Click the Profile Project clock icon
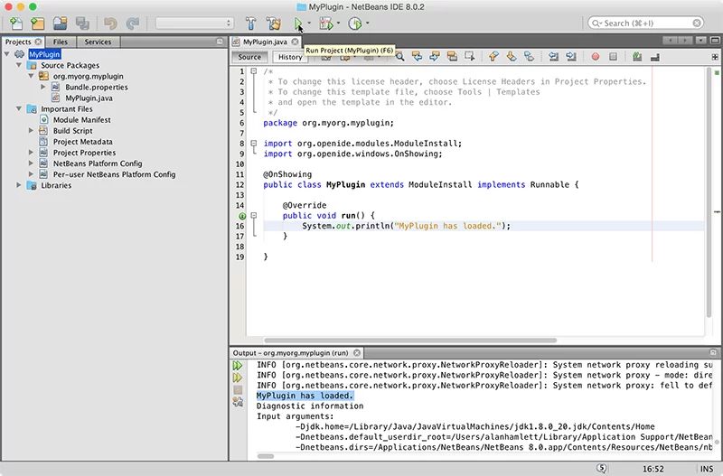 [x=354, y=23]
